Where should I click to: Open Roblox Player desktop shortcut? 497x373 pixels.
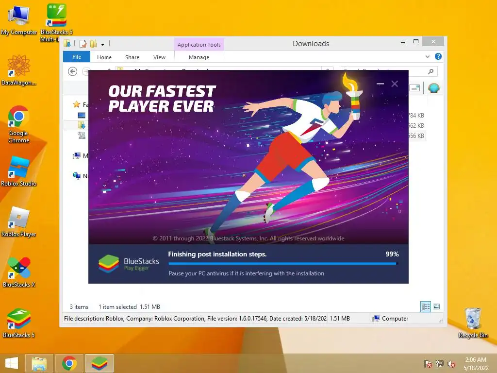[x=19, y=221]
